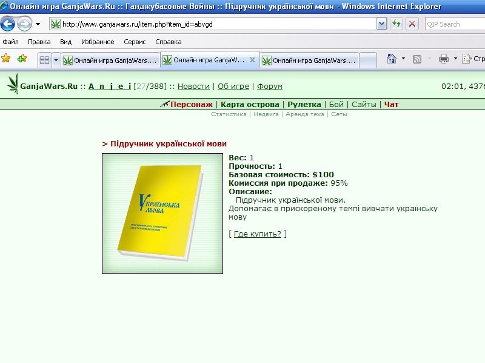Viewport: 485px width, 363px height.
Task: Open the Чат link
Action: click(391, 104)
